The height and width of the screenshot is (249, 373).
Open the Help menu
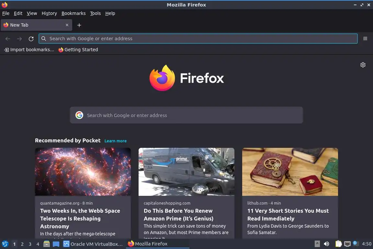(110, 13)
